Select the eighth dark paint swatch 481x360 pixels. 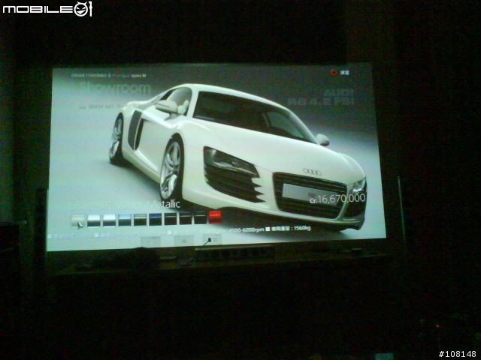pos(186,218)
